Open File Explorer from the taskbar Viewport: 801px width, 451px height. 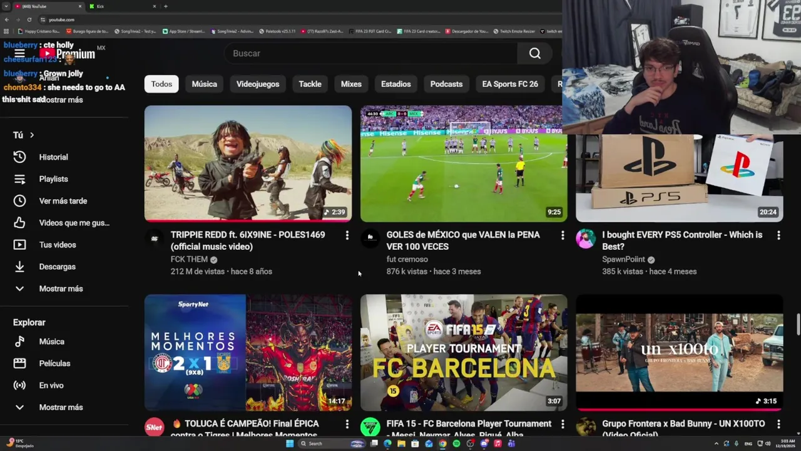coord(401,443)
